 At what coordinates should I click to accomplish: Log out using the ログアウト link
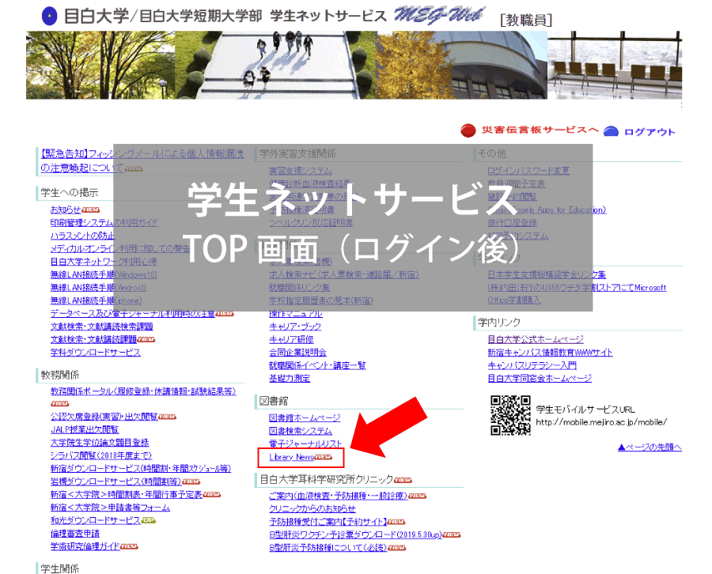pyautogui.click(x=650, y=132)
